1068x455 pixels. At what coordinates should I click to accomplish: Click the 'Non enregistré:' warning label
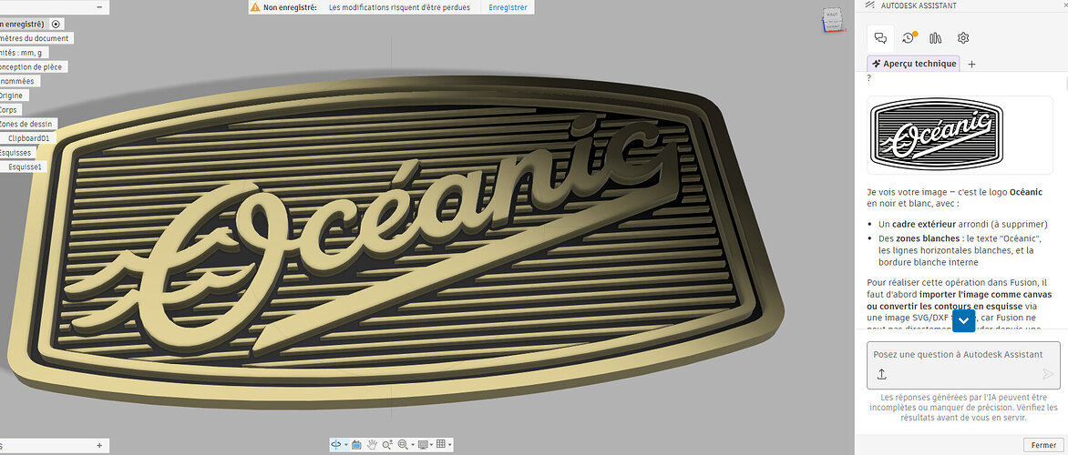click(290, 6)
